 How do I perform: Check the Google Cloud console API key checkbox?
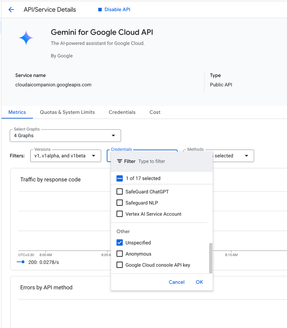click(120, 265)
